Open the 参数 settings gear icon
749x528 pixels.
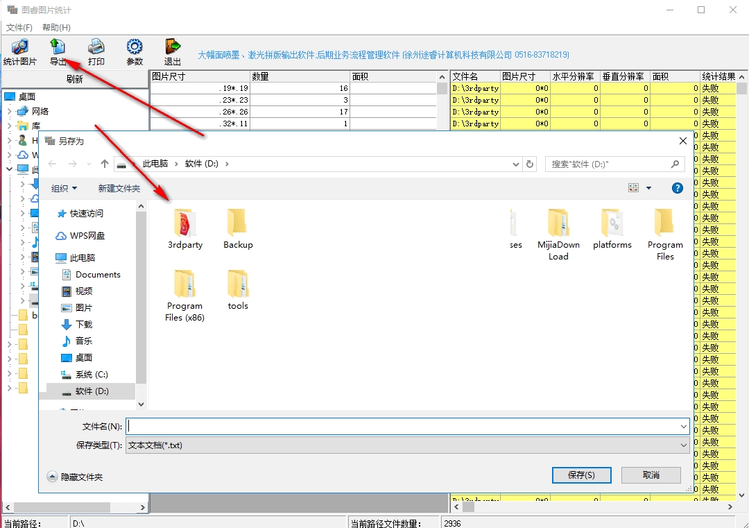coord(135,51)
